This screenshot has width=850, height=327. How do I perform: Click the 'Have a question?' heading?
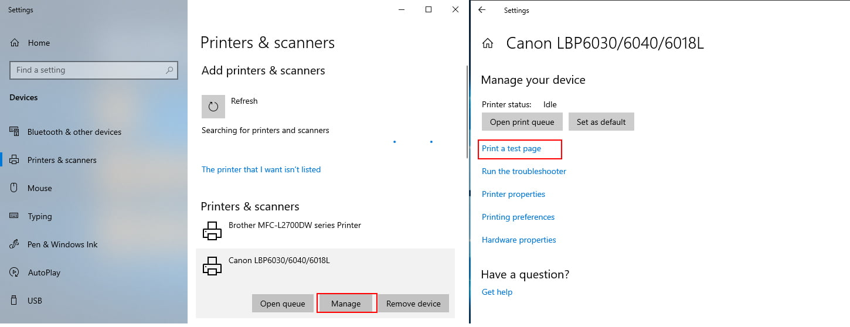coord(525,274)
